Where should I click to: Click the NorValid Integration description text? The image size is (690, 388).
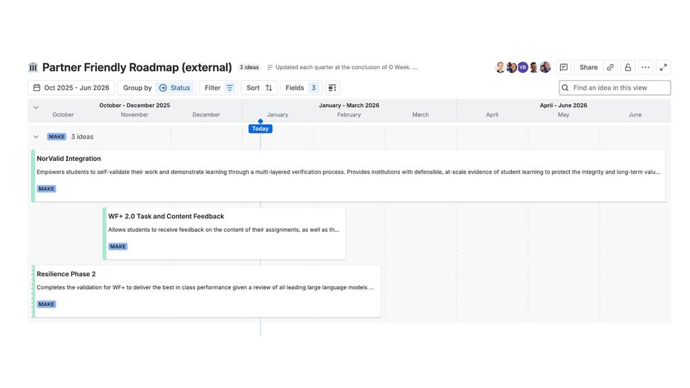click(x=348, y=172)
